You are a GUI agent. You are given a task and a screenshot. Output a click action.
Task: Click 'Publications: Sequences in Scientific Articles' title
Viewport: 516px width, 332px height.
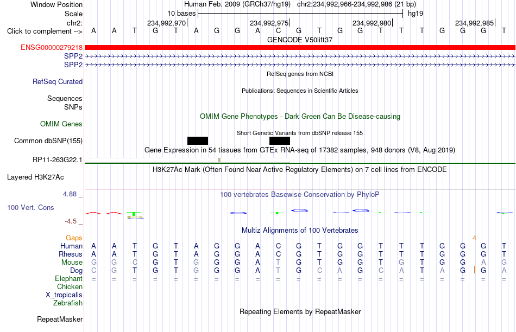click(x=300, y=91)
